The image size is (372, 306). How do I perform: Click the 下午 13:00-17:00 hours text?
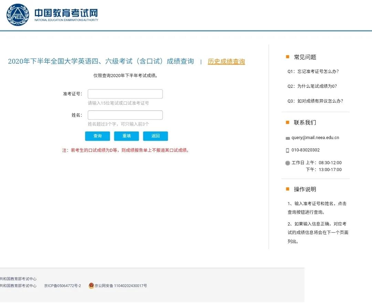tap(323, 170)
